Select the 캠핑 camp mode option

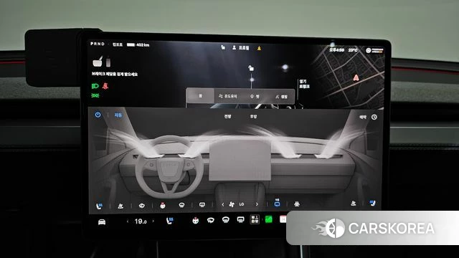click(x=281, y=97)
